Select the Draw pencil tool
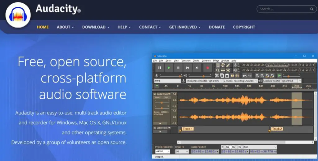The width and height of the screenshot is (318, 161). (228, 65)
